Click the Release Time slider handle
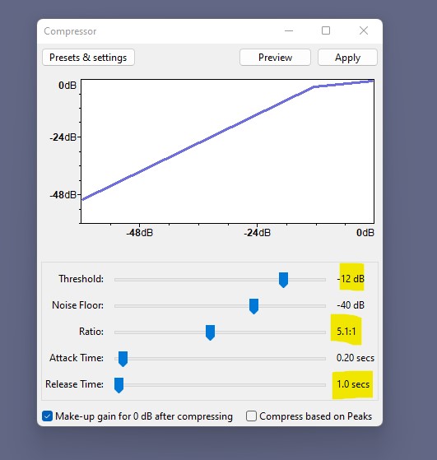The width and height of the screenshot is (437, 460). 119,385
